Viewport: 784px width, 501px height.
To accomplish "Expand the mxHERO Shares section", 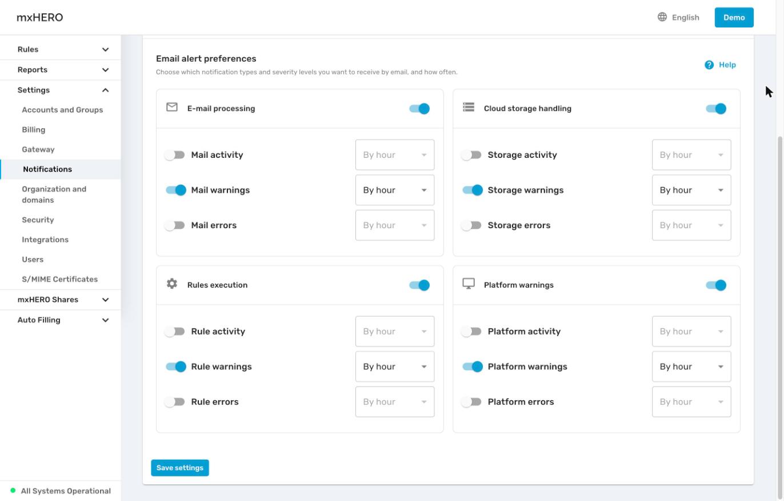I will pyautogui.click(x=61, y=300).
